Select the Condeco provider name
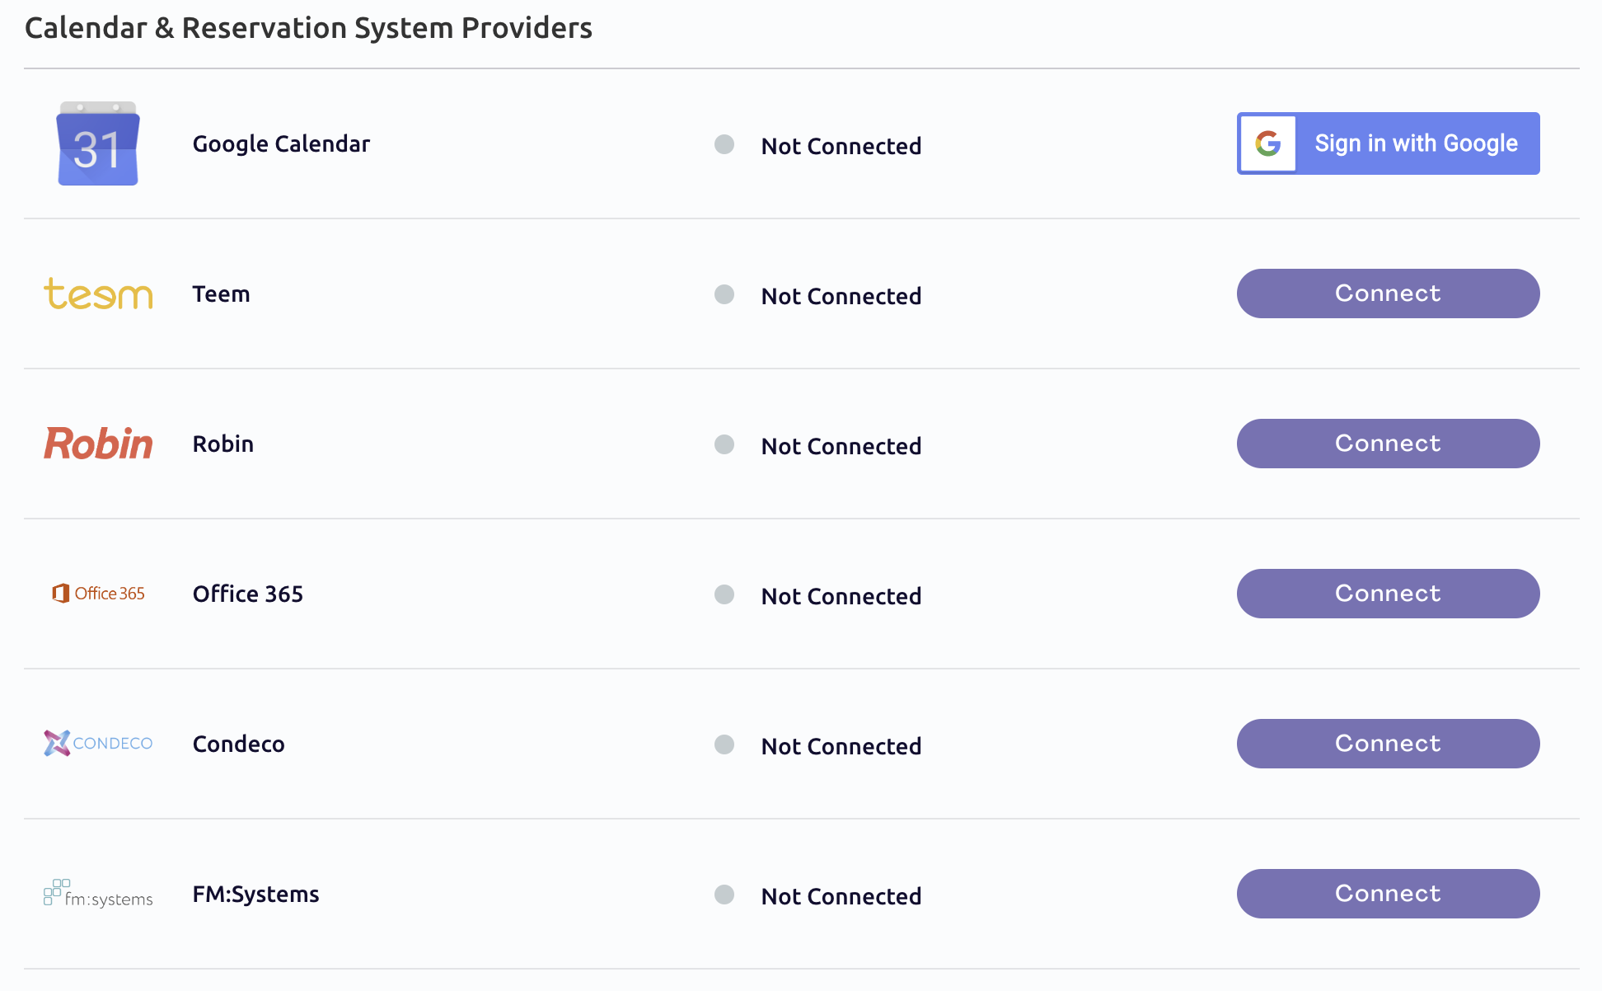Screen dimensions: 1602x991 [x=238, y=744]
